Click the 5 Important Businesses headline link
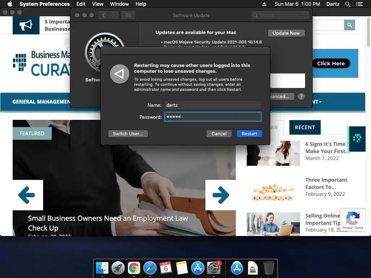Viewport: 371px width, 278px height. click(x=57, y=25)
